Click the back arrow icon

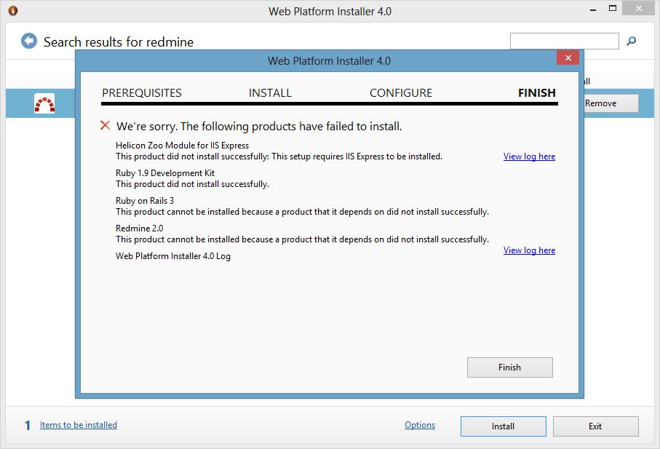tap(29, 41)
